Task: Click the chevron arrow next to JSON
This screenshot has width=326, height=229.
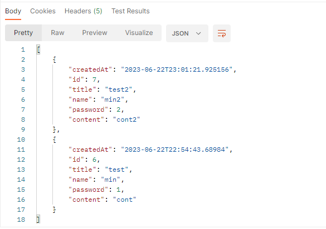Action: click(x=198, y=33)
